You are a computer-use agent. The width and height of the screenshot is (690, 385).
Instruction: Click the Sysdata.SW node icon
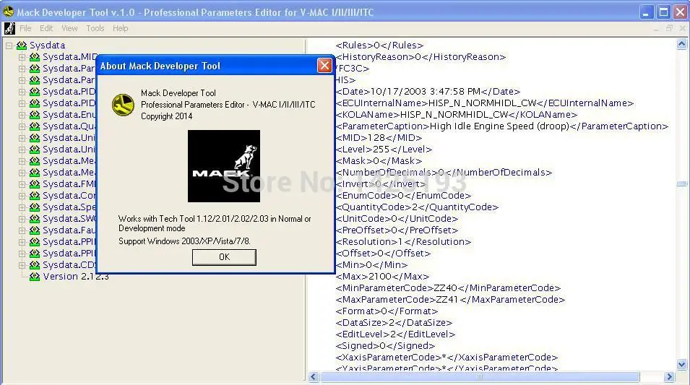(35, 219)
